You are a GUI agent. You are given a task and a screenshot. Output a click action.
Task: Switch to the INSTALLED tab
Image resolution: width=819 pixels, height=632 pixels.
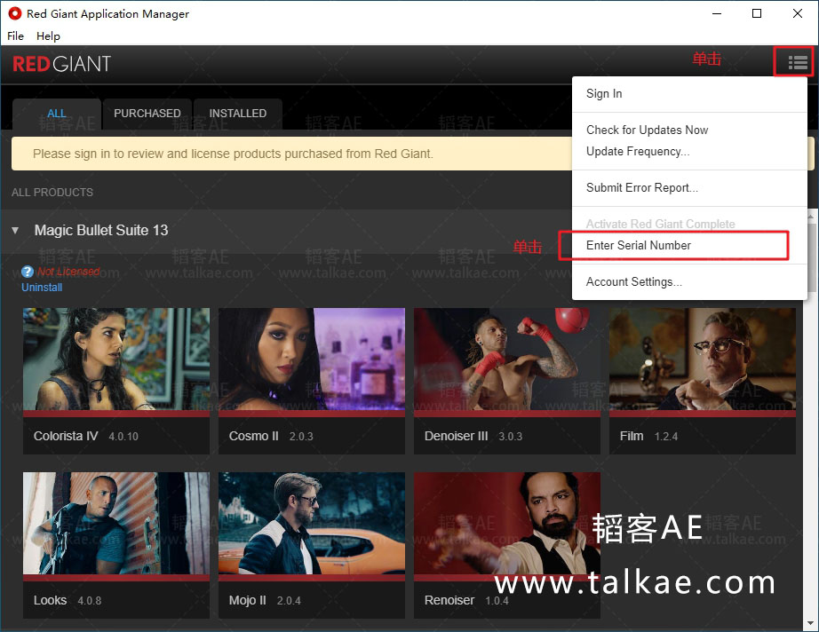[238, 114]
